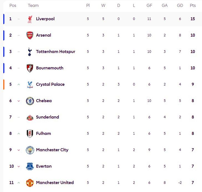Click the Sunderland club badge
Viewport: 202px width, 192px height.
pyautogui.click(x=30, y=117)
